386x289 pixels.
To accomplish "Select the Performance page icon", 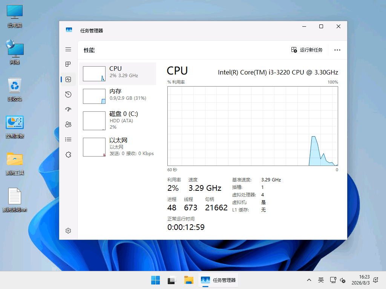I will point(68,79).
